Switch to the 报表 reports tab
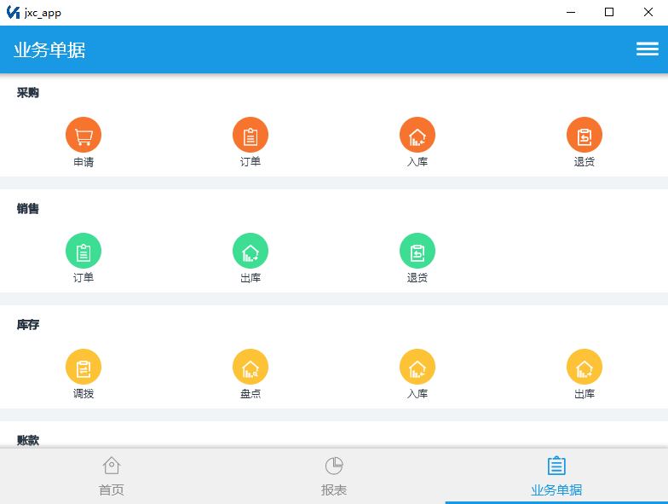Viewport: 668px width, 504px height. pos(334,476)
